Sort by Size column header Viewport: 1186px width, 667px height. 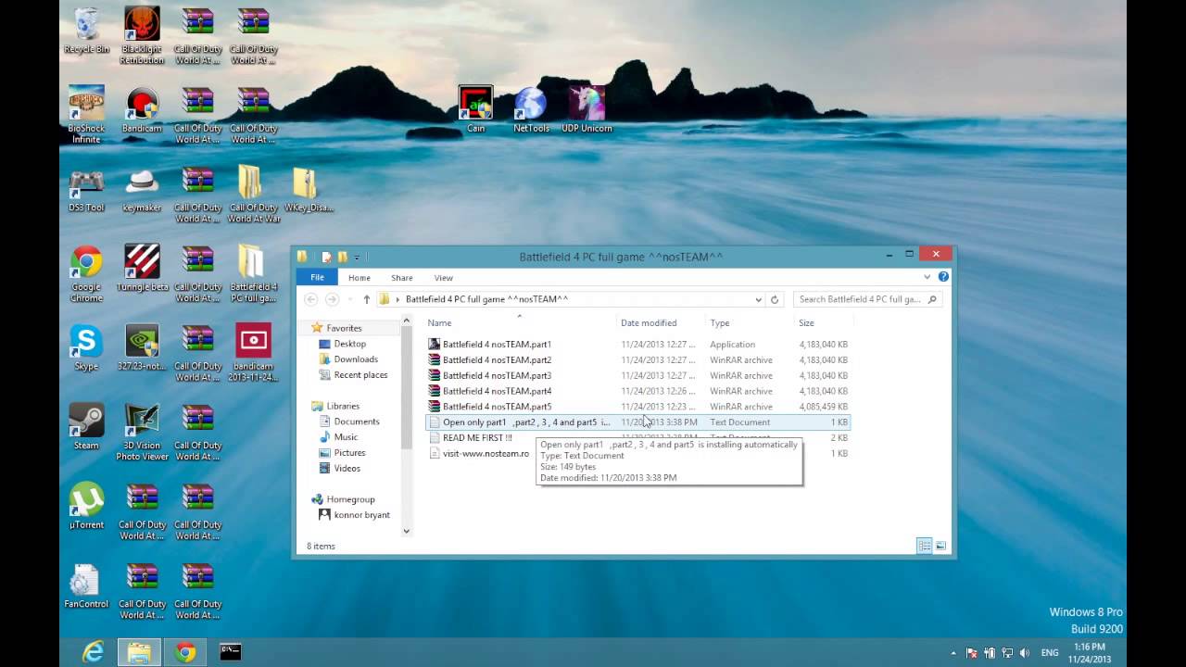click(x=824, y=322)
